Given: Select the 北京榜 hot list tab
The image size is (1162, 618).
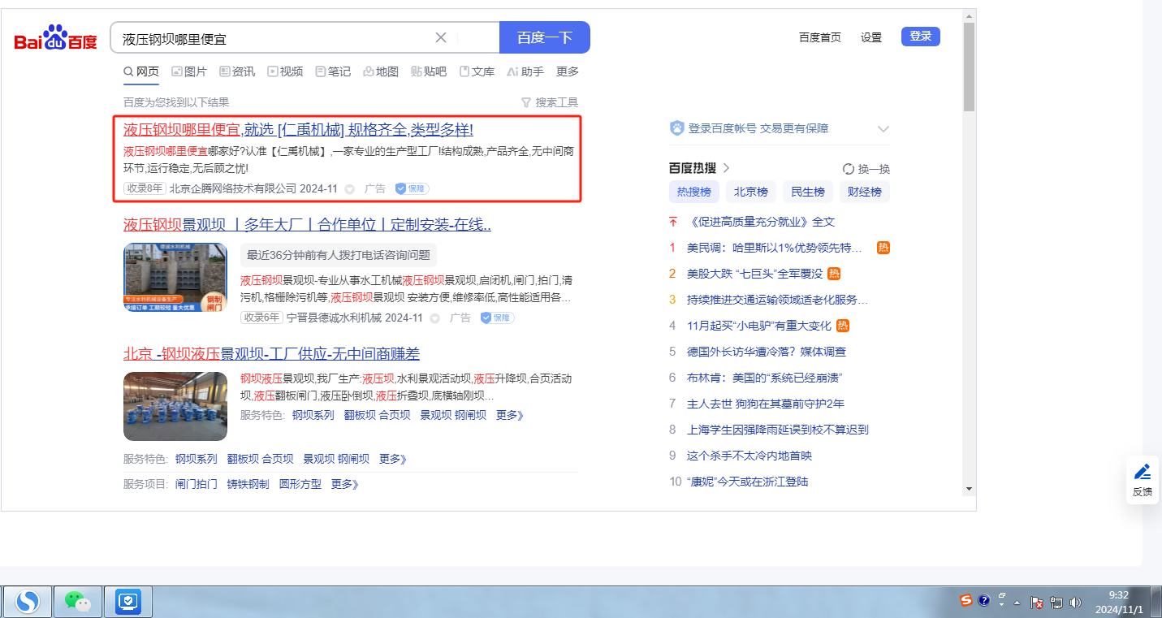Looking at the screenshot, I should tap(750, 192).
